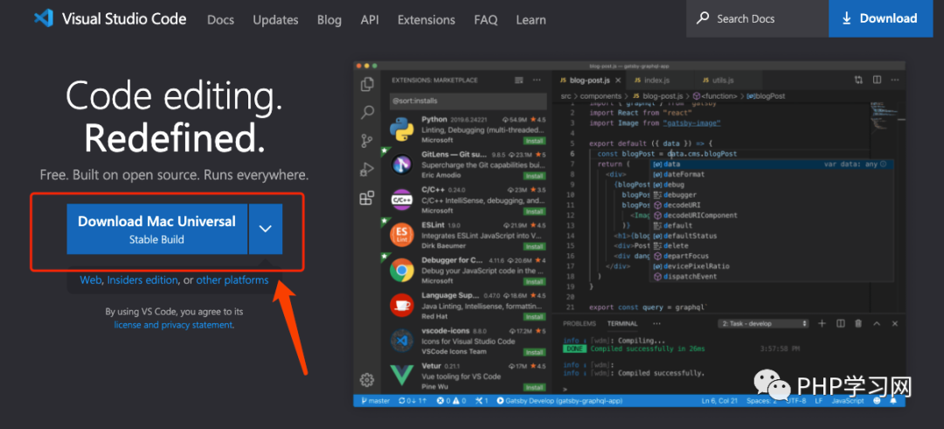Click the Vetur extension logo
The width and height of the screenshot is (944, 429).
401,376
